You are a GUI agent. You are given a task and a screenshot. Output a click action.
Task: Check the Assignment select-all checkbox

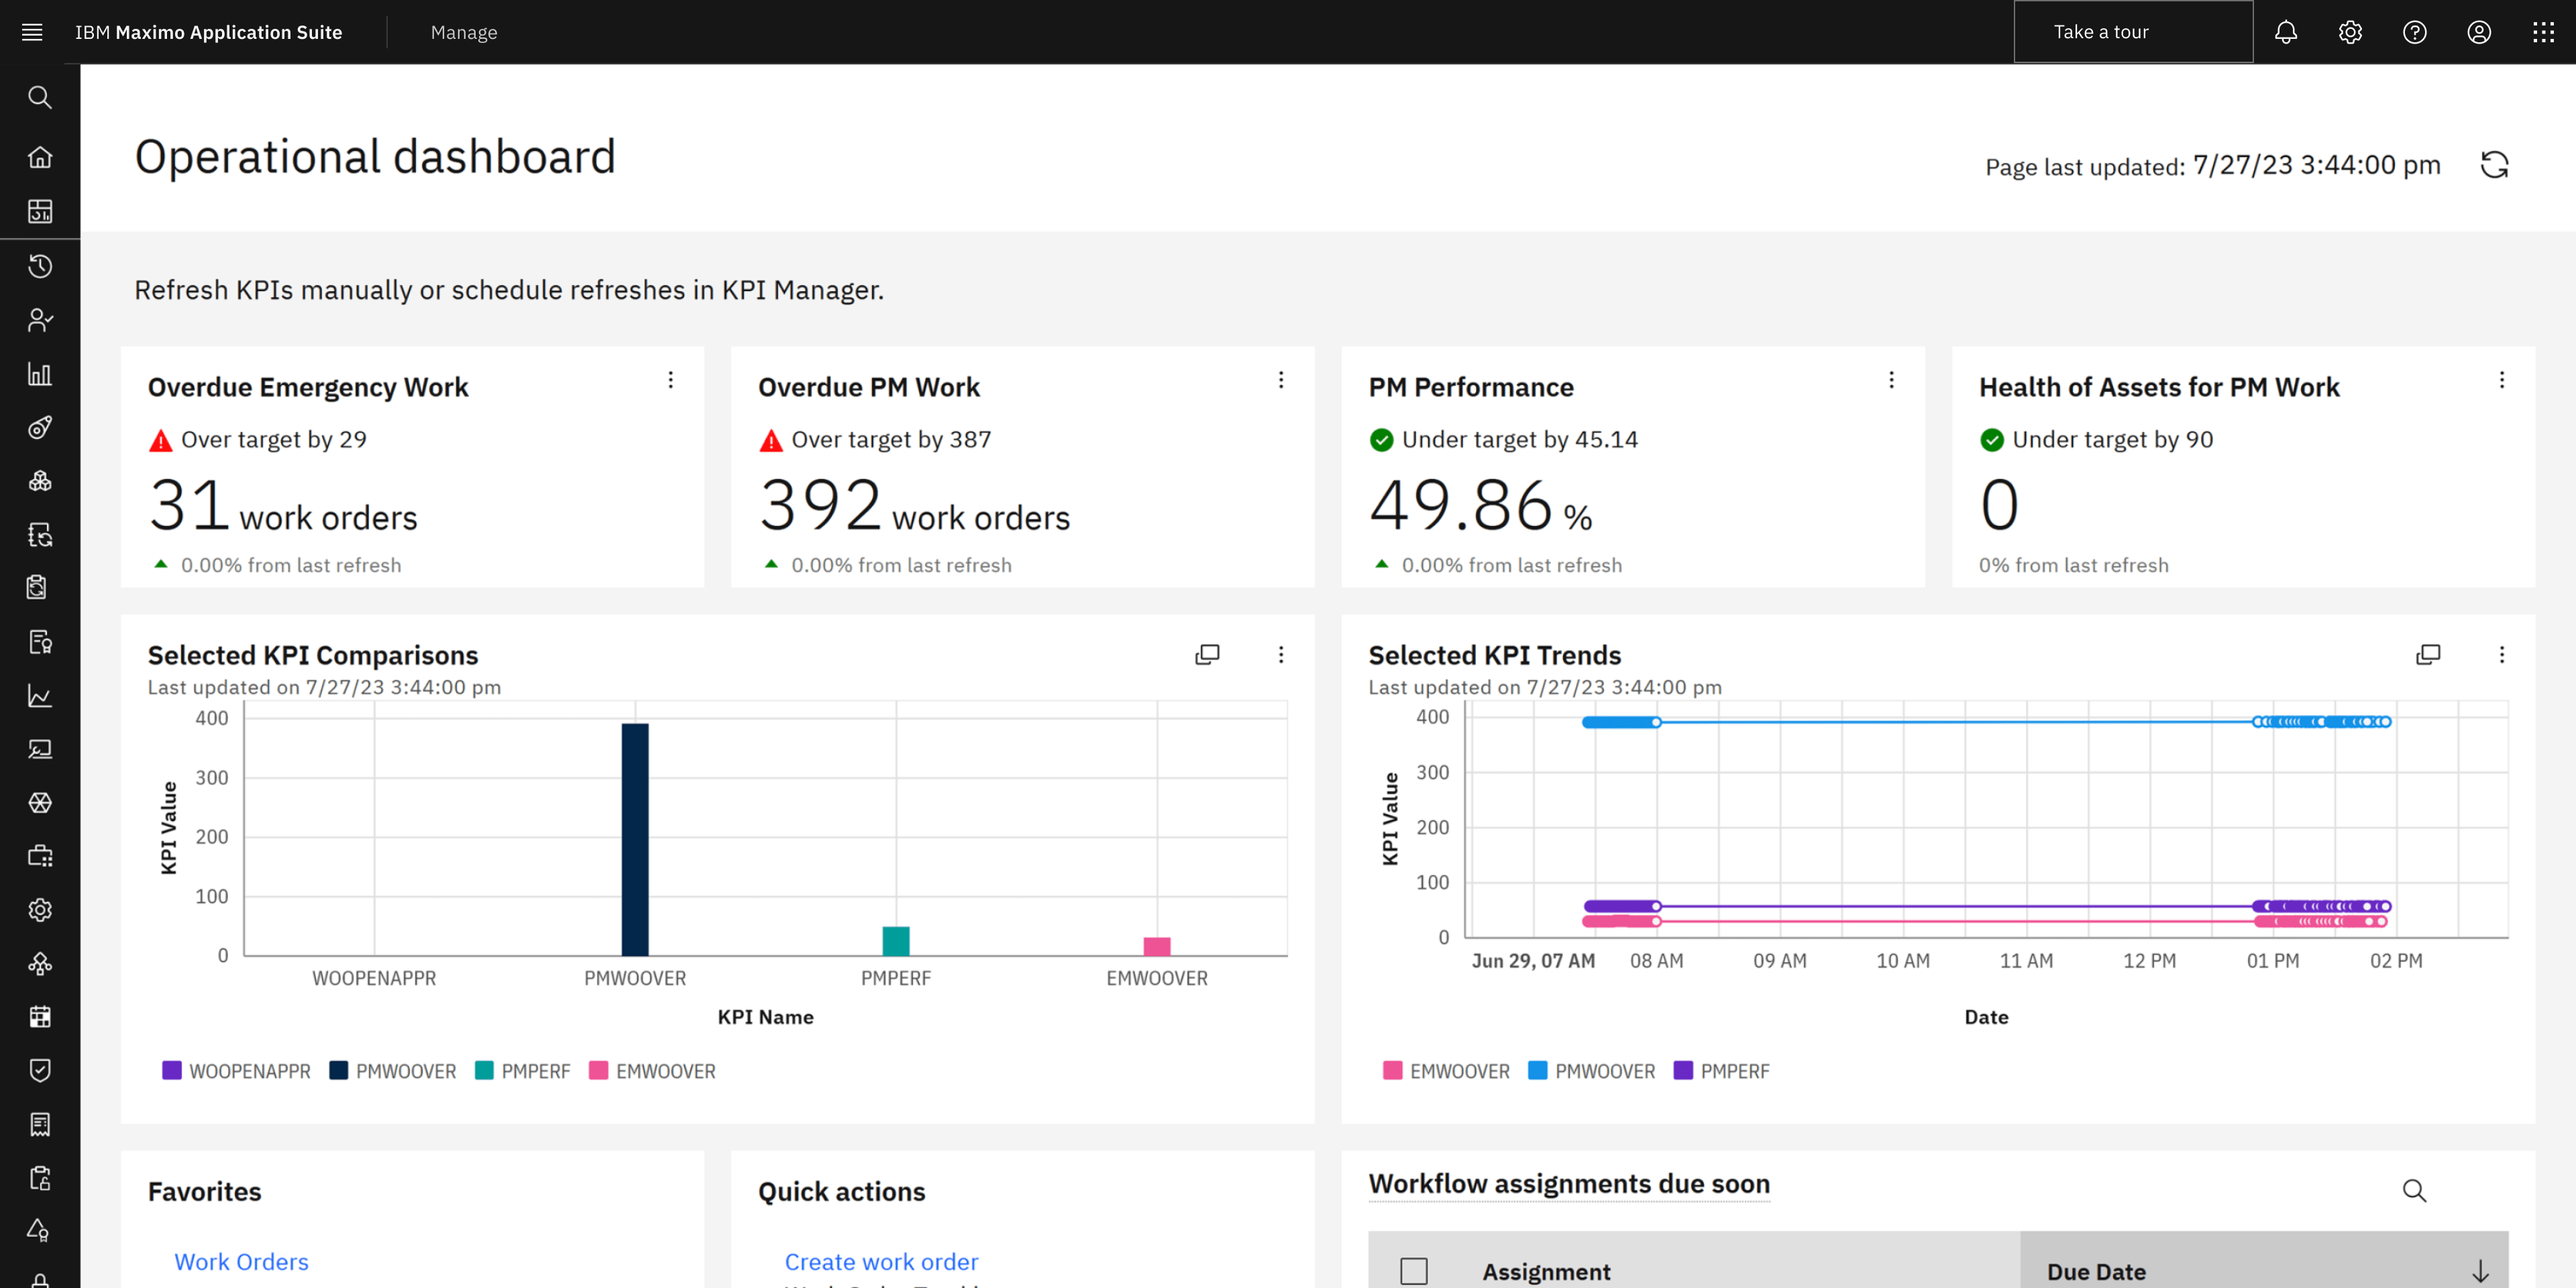coord(1413,1271)
